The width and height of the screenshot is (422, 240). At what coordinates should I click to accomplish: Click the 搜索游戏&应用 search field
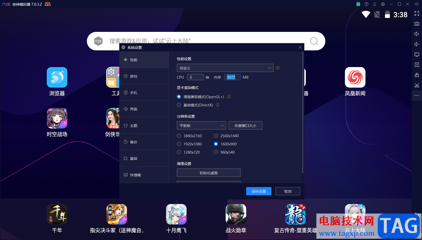[206, 41]
